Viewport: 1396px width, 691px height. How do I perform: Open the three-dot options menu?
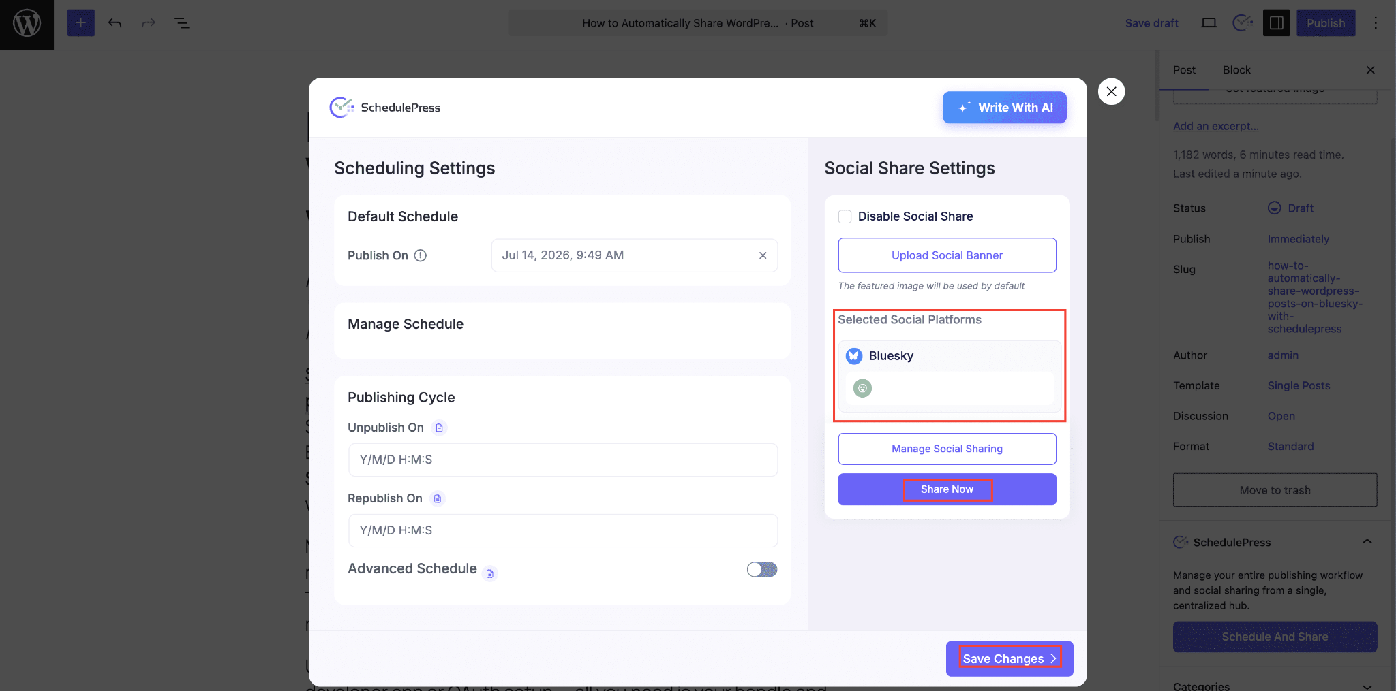(x=1376, y=23)
